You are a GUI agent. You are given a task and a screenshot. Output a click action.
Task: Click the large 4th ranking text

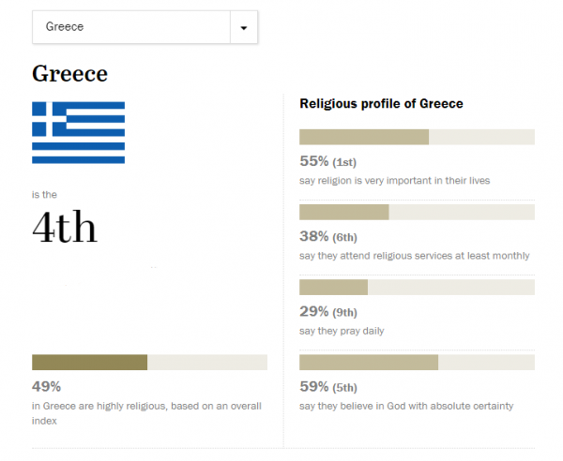[65, 227]
